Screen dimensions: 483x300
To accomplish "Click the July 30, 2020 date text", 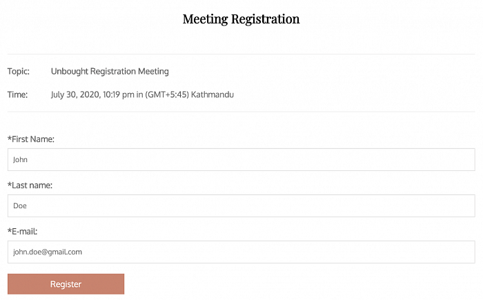I will pos(75,94).
